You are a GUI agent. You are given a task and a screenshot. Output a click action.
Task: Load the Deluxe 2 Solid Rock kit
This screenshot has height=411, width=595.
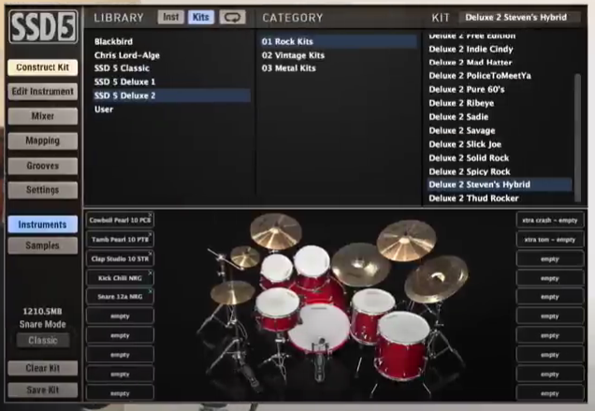pos(500,157)
